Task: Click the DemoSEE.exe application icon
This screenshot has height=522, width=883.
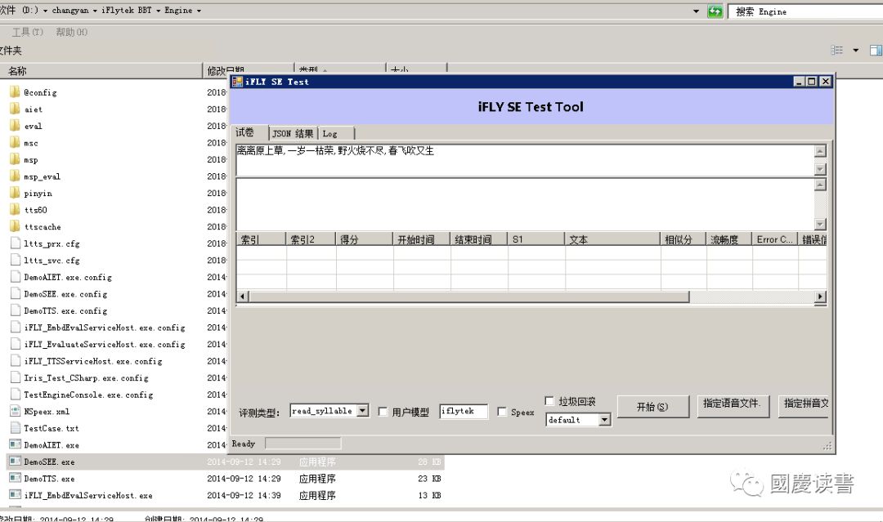Action: tap(16, 462)
